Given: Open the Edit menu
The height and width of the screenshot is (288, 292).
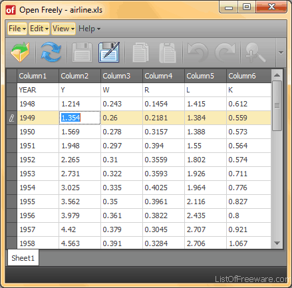Looking at the screenshot, I should click(39, 29).
